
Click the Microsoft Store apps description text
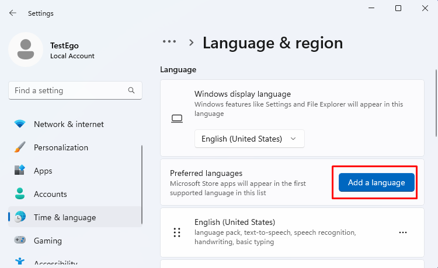pos(238,188)
